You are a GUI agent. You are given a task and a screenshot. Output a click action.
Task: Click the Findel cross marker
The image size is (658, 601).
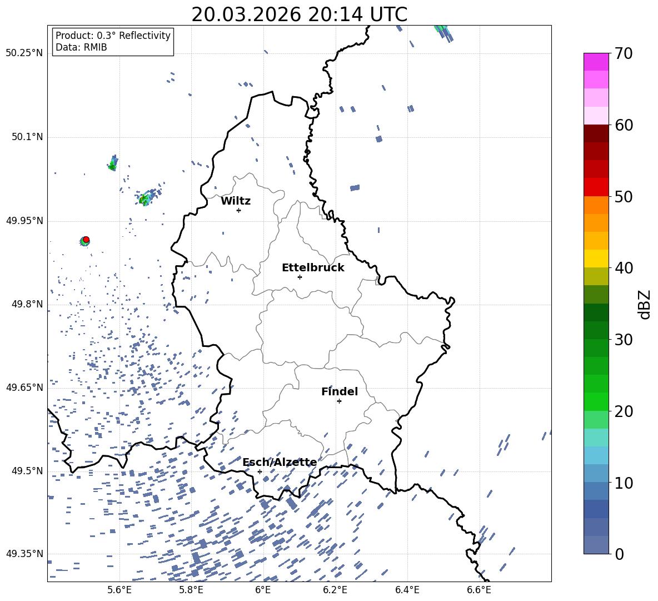pos(339,401)
